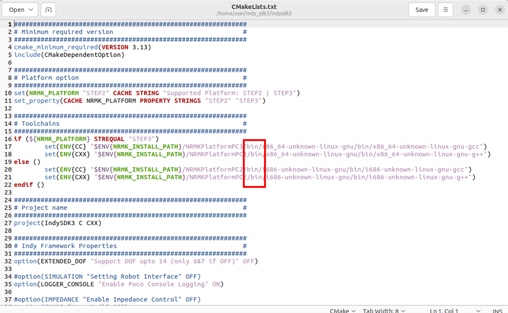Maximize the gedit window
This screenshot has height=313, width=508.
pyautogui.click(x=483, y=10)
